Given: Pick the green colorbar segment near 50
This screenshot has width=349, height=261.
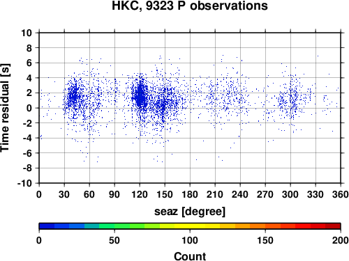Looking at the screenshot, I should [114, 226].
